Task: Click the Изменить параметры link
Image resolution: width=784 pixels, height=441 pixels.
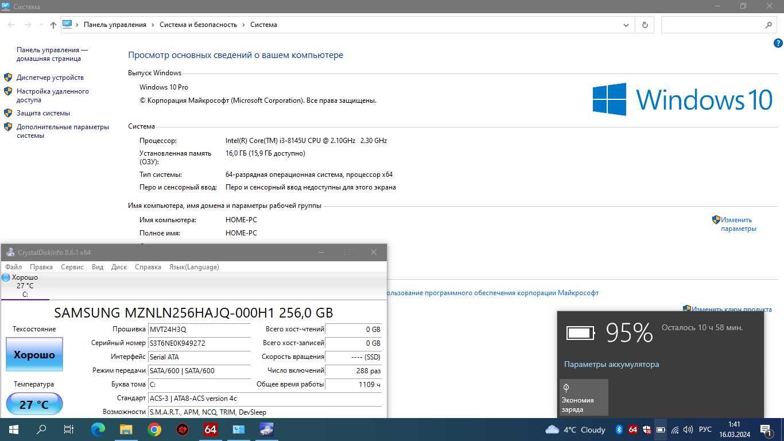Action: click(739, 224)
